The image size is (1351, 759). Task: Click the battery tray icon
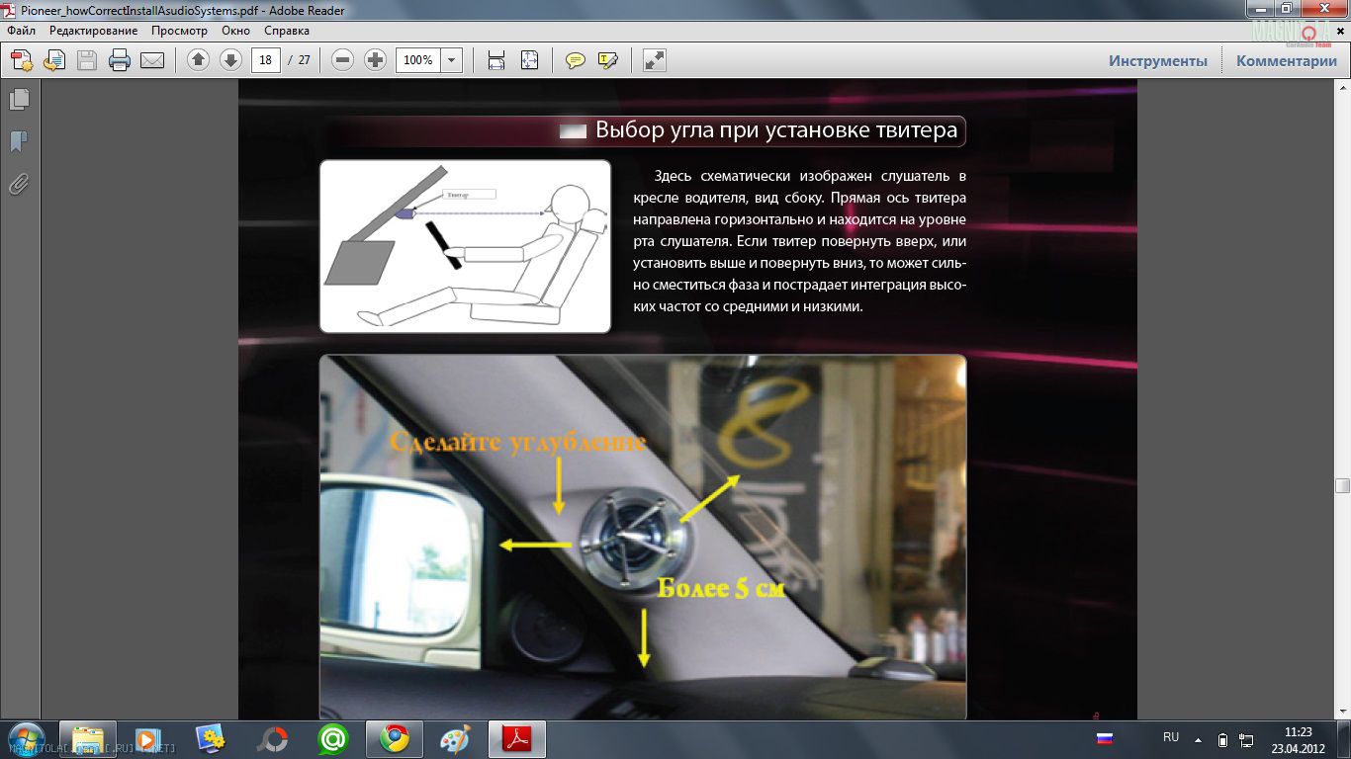tap(1222, 739)
